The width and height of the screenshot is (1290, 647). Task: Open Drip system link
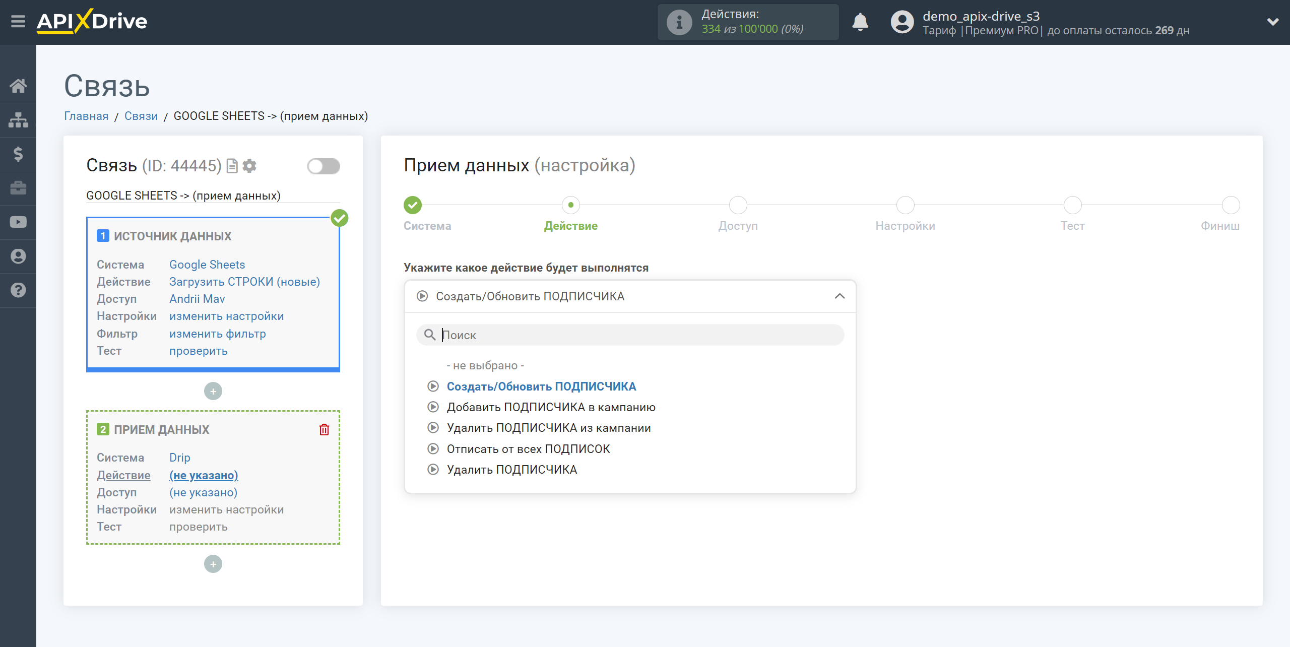point(180,458)
